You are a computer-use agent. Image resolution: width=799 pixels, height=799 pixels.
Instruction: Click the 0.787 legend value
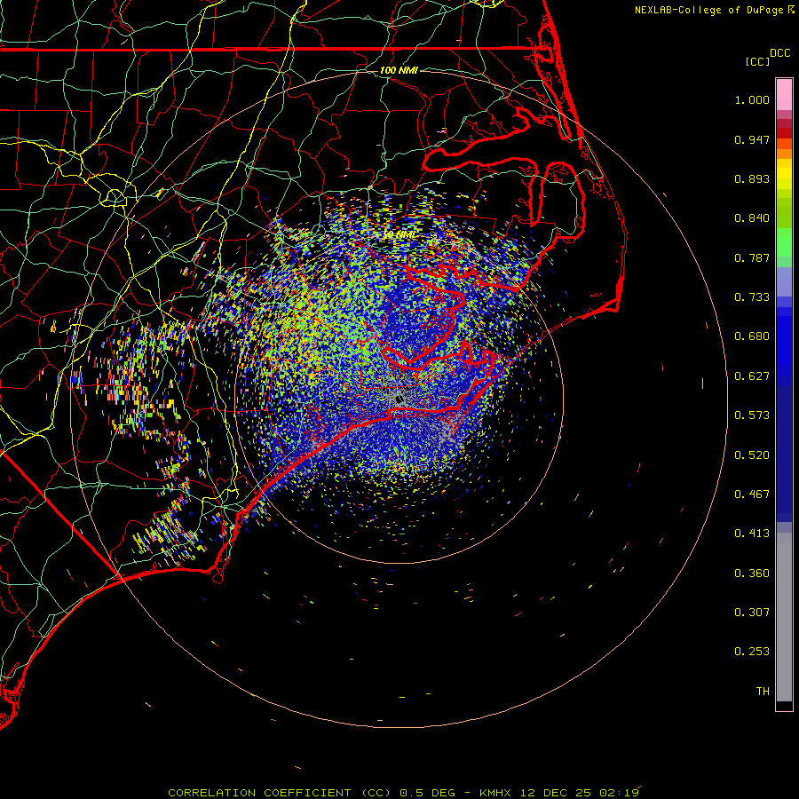pos(752,257)
